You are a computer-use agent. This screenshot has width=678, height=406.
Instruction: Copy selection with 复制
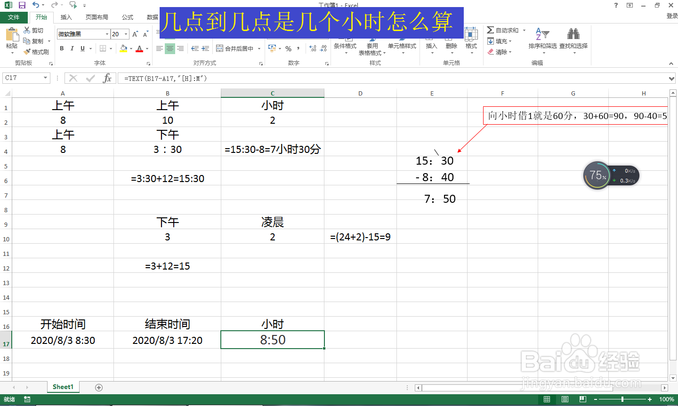(x=33, y=41)
